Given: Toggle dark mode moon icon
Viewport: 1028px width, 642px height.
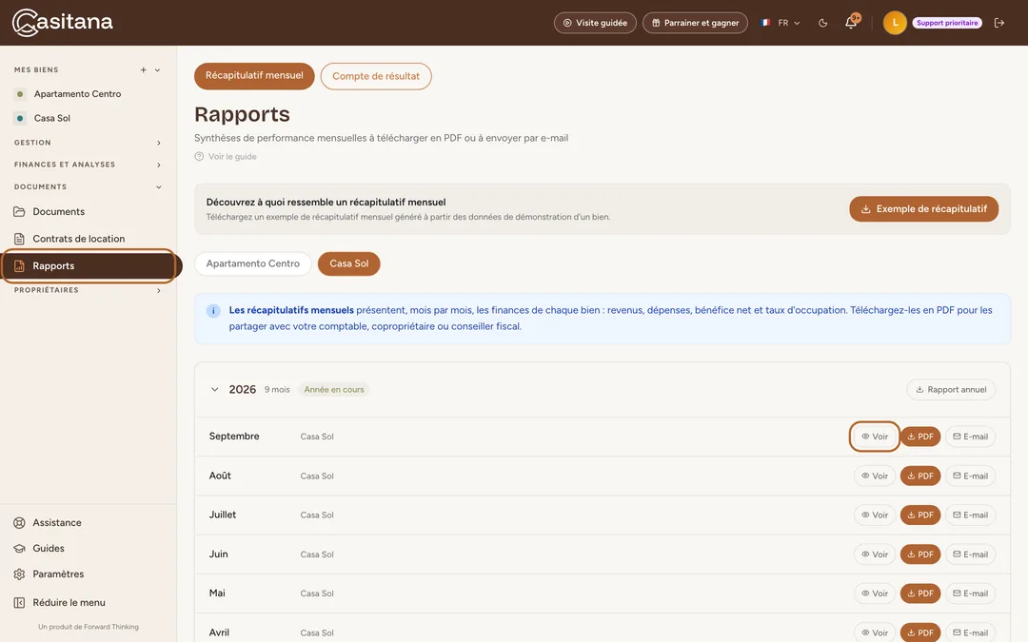Looking at the screenshot, I should [x=822, y=23].
